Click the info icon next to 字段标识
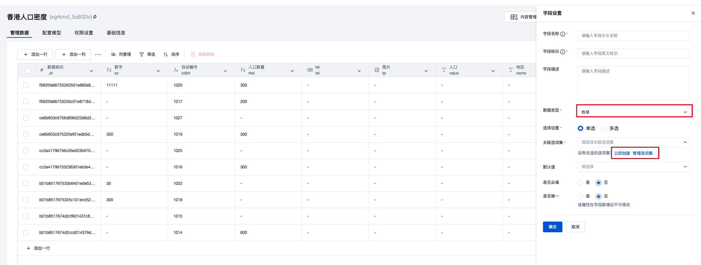 pos(563,52)
